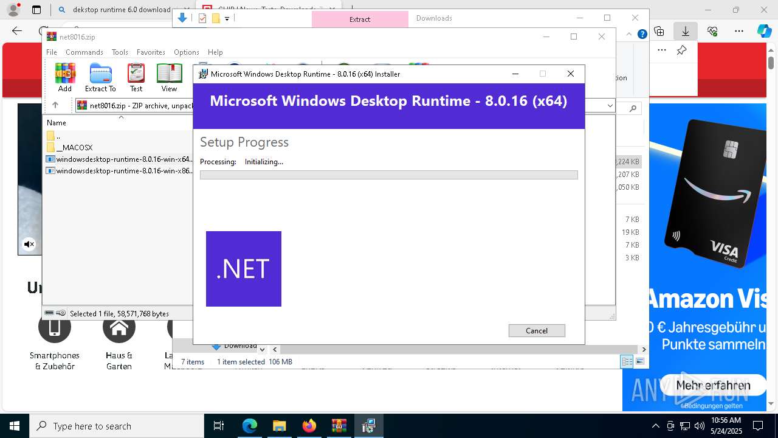The height and width of the screenshot is (438, 778).
Task: Open the Commands menu in WinRAR
Action: [x=84, y=52]
